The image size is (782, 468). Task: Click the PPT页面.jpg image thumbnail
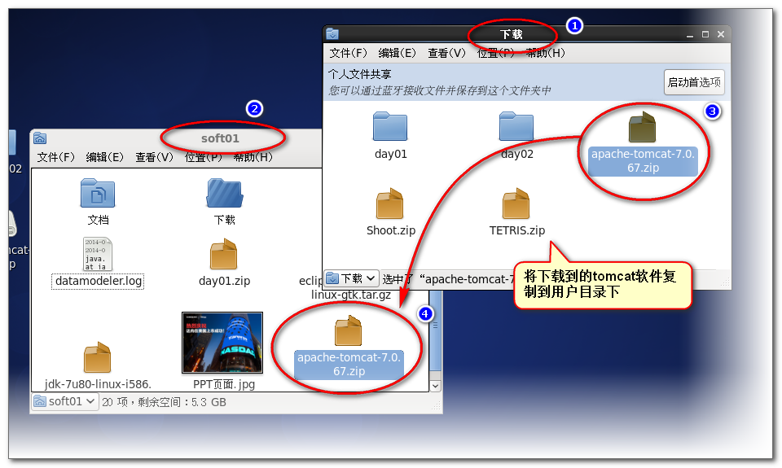point(222,342)
